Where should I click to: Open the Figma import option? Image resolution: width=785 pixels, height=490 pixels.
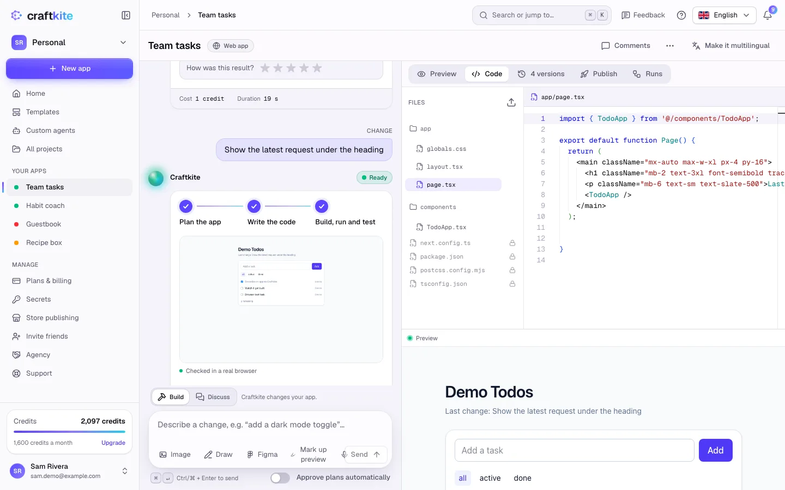coord(262,455)
